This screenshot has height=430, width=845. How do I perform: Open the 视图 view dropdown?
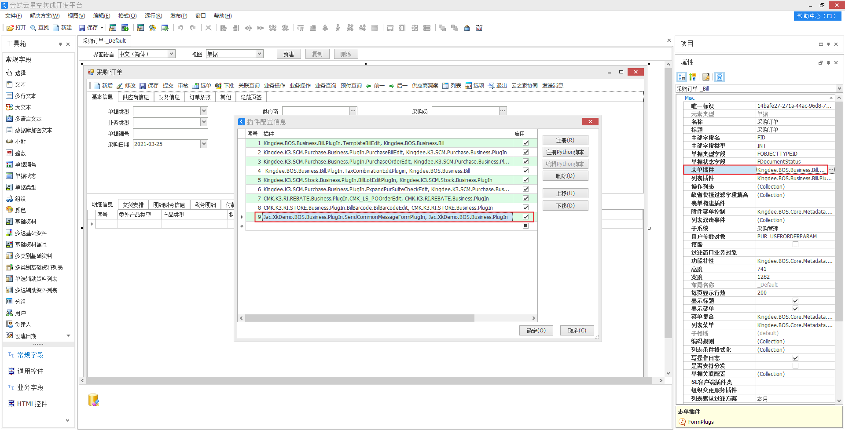(260, 54)
